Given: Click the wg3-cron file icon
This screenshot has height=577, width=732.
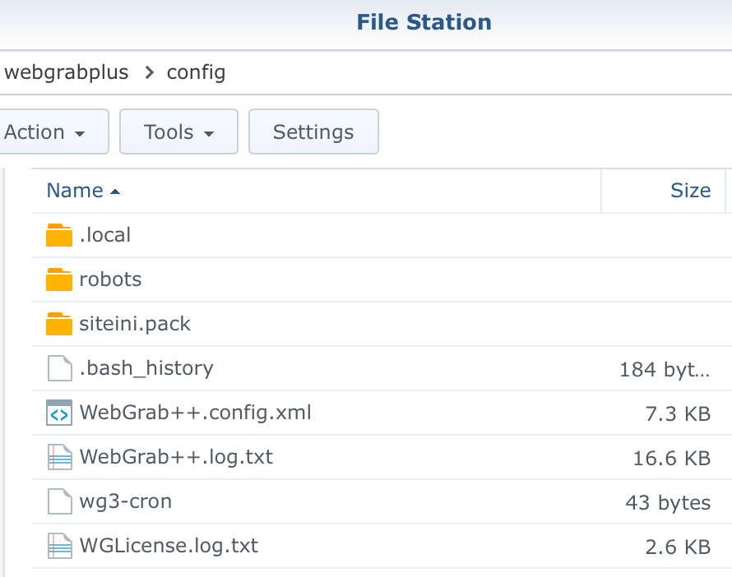Looking at the screenshot, I should 60,501.
